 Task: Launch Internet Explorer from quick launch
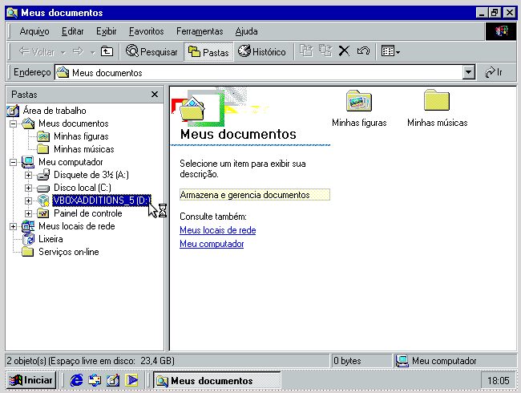pyautogui.click(x=76, y=380)
